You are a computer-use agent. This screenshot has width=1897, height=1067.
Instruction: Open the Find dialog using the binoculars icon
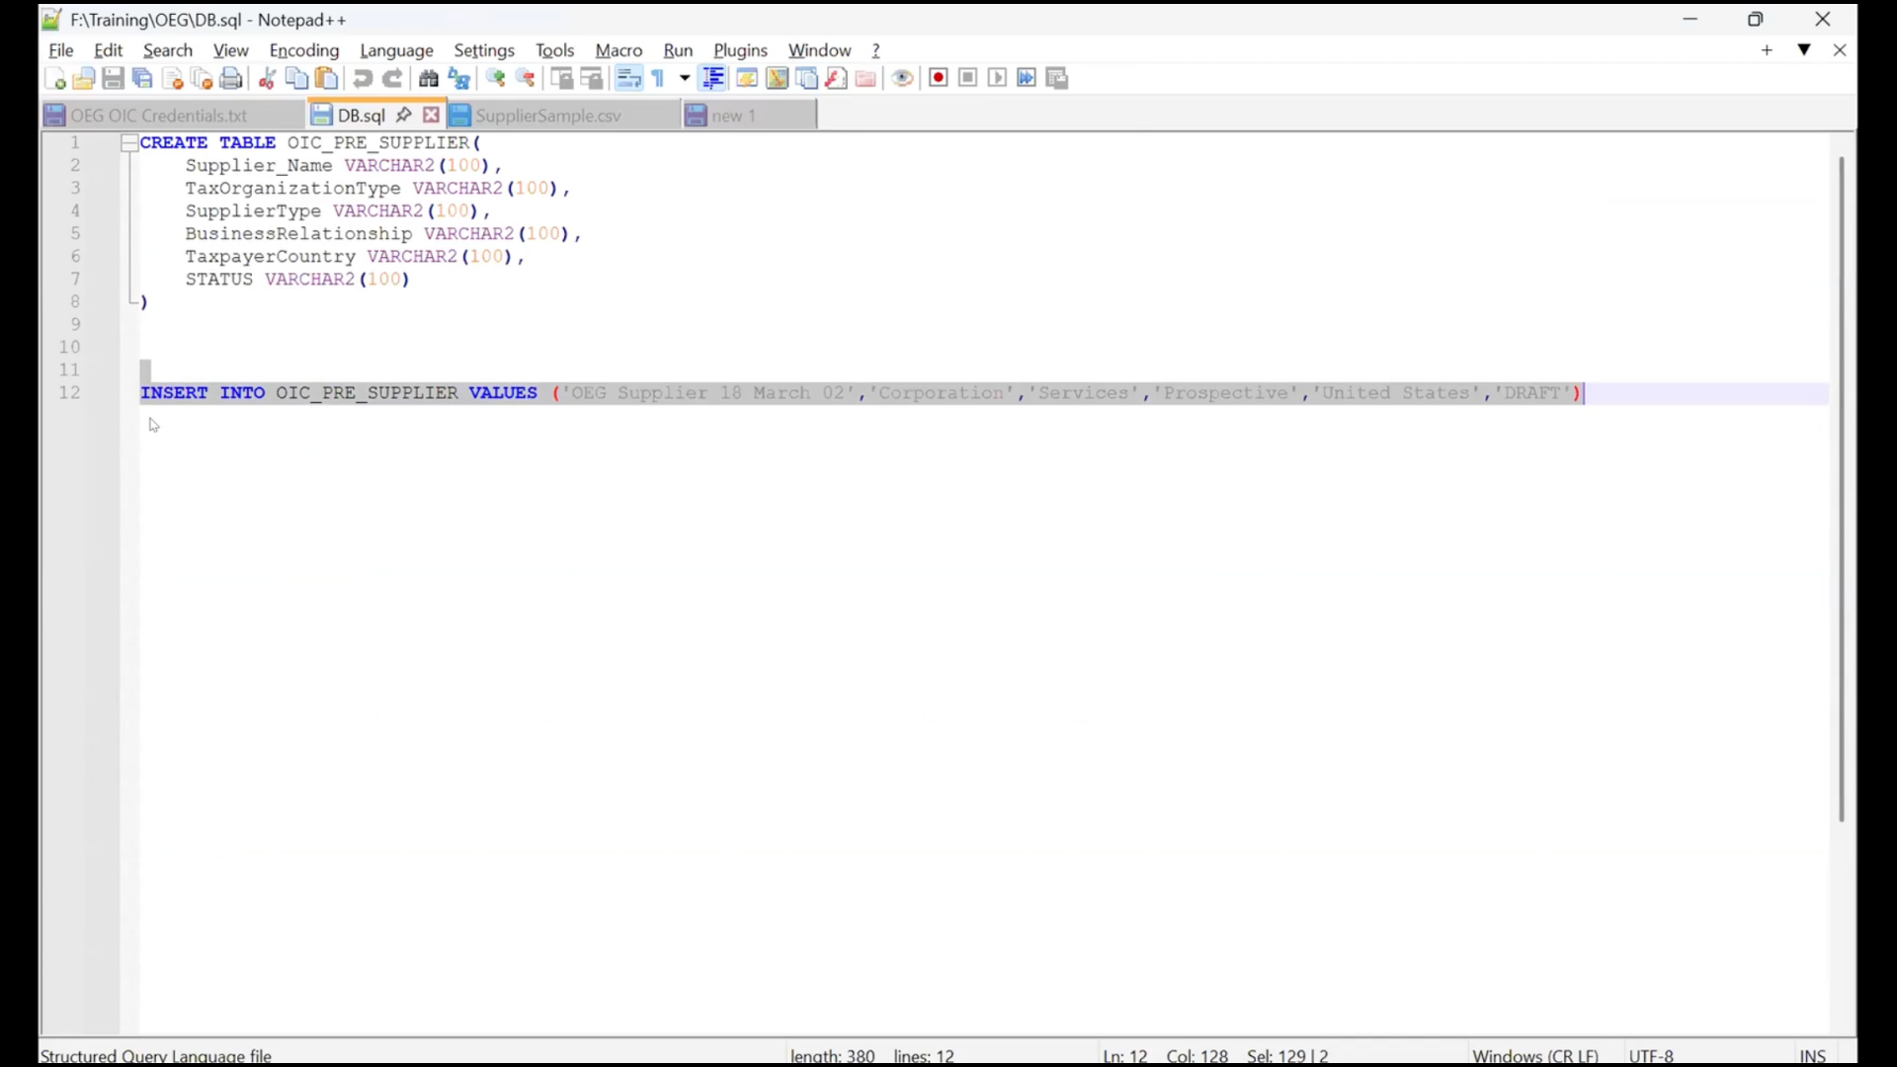click(429, 78)
